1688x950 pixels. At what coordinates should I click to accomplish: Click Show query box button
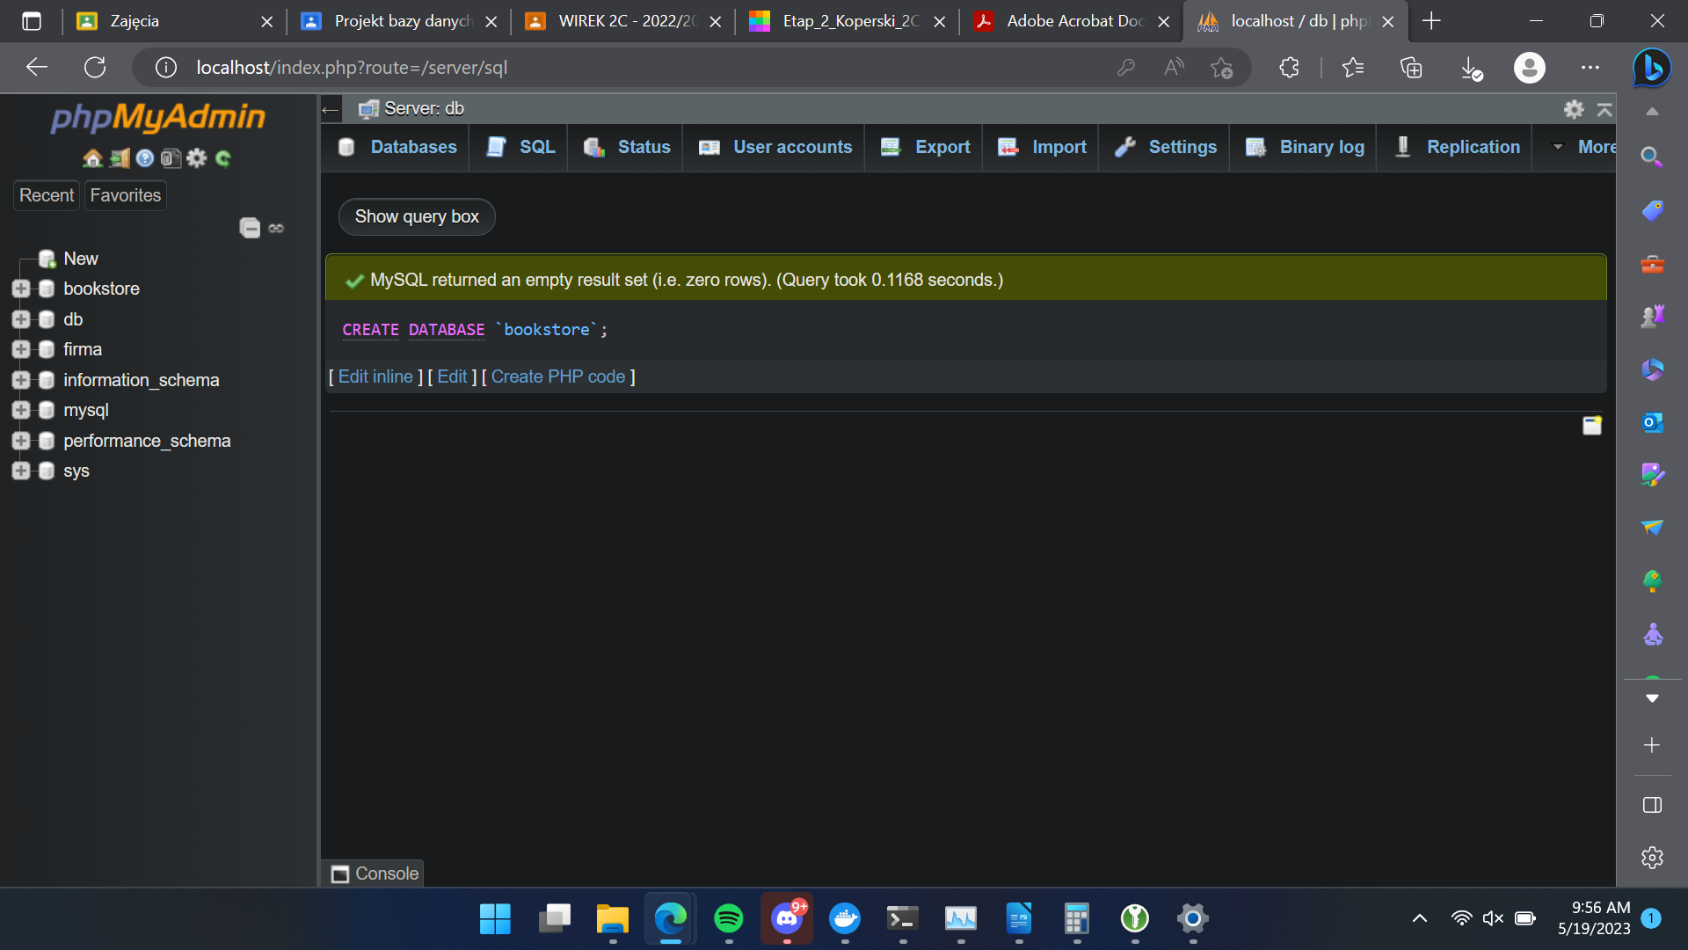tap(417, 216)
